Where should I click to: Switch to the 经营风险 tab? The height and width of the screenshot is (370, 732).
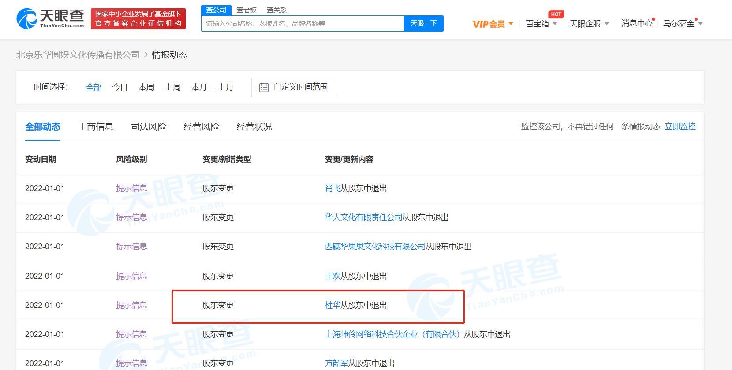pos(202,127)
